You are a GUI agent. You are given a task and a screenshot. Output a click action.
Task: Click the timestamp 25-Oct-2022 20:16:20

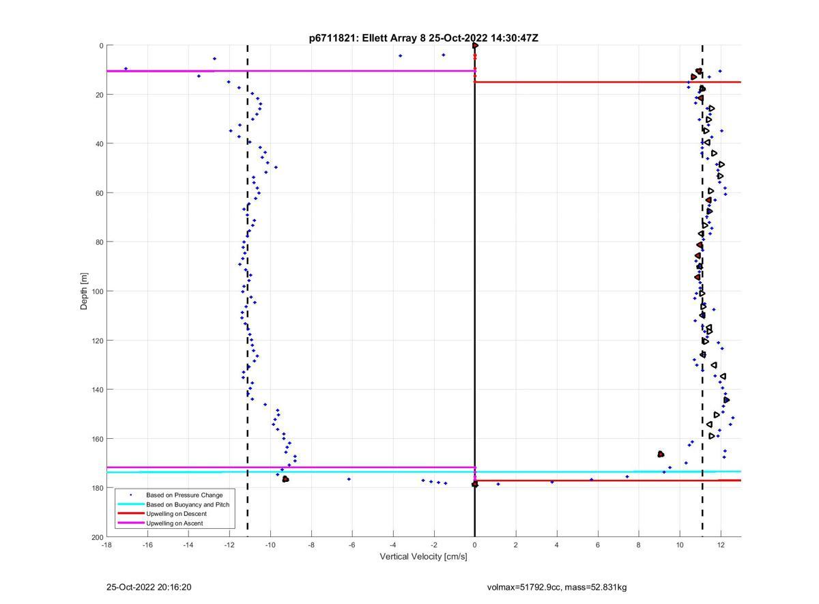click(149, 587)
